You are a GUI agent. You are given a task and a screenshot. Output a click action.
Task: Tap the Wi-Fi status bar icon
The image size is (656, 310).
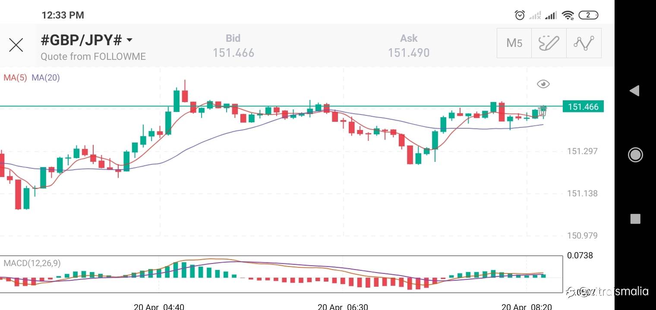click(x=568, y=15)
